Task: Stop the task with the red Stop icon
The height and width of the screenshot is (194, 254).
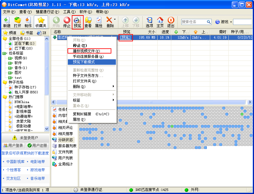Action: [x=66, y=22]
